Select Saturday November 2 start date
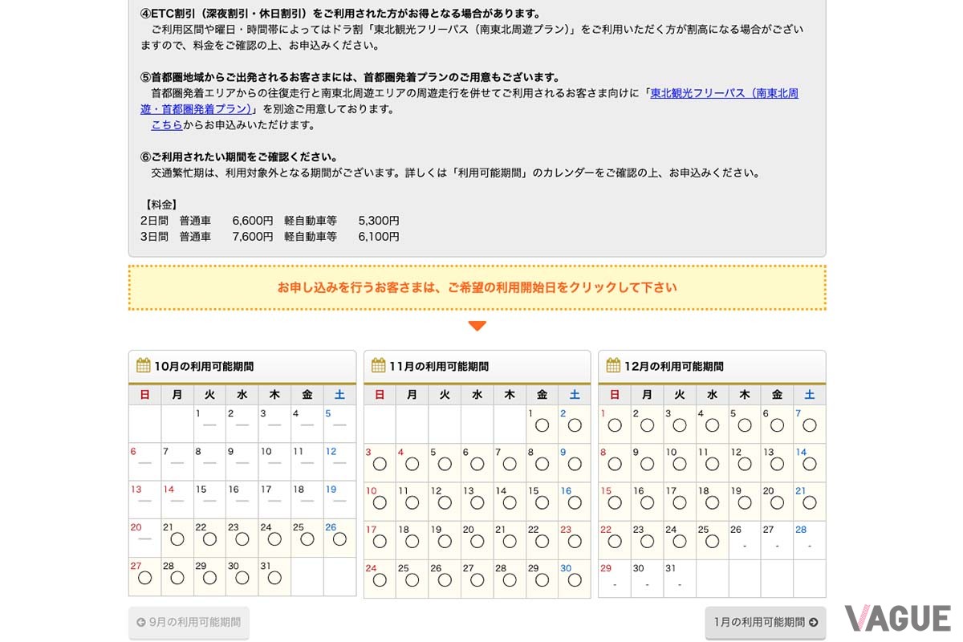This screenshot has height=642, width=963. [575, 425]
